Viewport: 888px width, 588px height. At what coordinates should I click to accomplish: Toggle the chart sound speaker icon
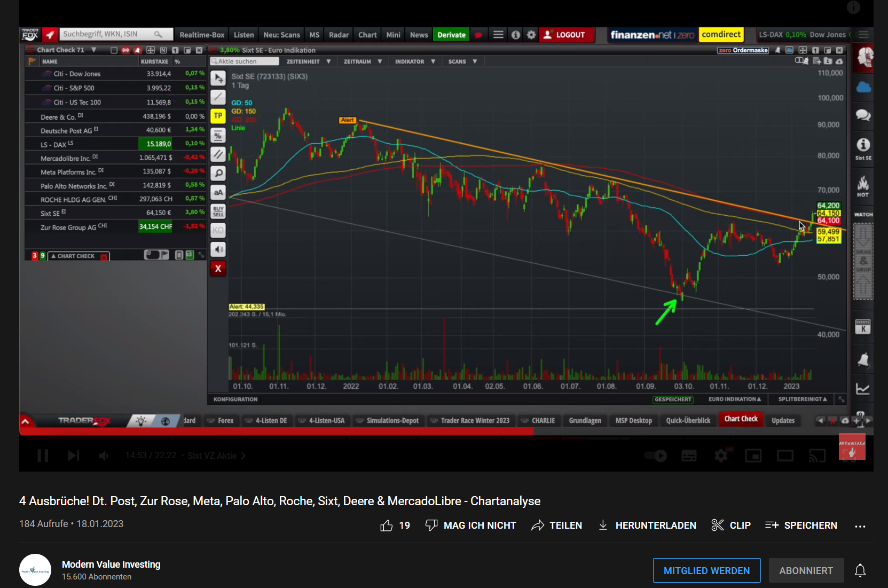(x=218, y=249)
